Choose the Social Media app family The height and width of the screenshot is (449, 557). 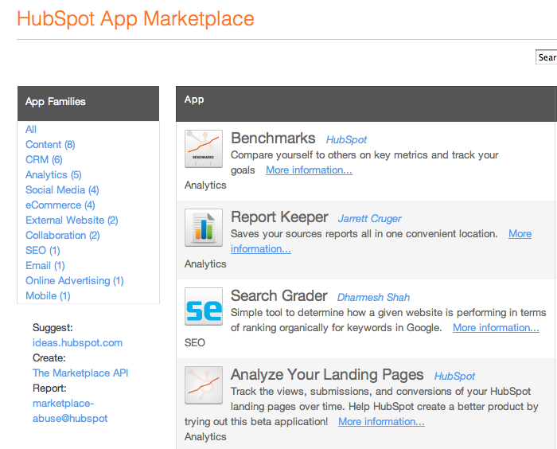(62, 189)
